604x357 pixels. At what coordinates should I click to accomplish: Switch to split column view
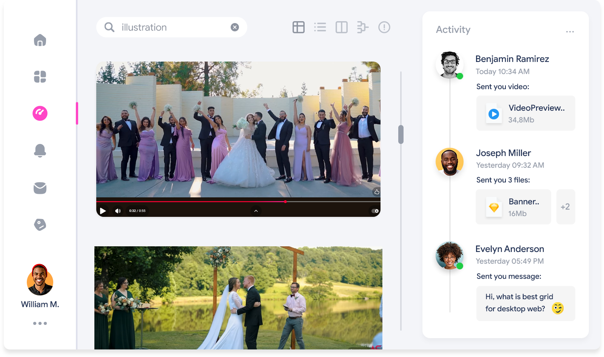342,27
